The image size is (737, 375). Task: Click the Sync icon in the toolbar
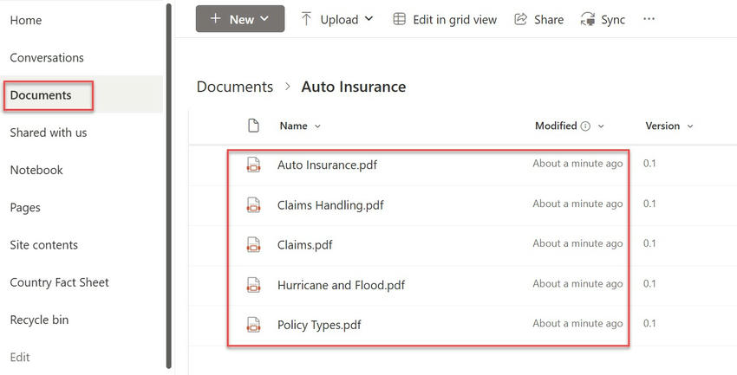click(x=588, y=19)
